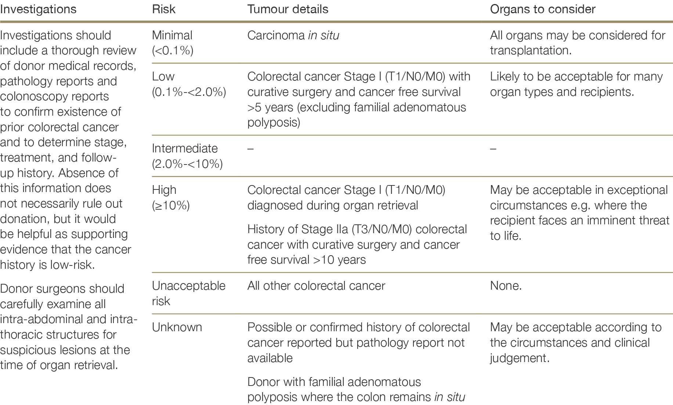Click 'Likely to be acceptable' cell text
The height and width of the screenshot is (405, 673).
pos(576,84)
